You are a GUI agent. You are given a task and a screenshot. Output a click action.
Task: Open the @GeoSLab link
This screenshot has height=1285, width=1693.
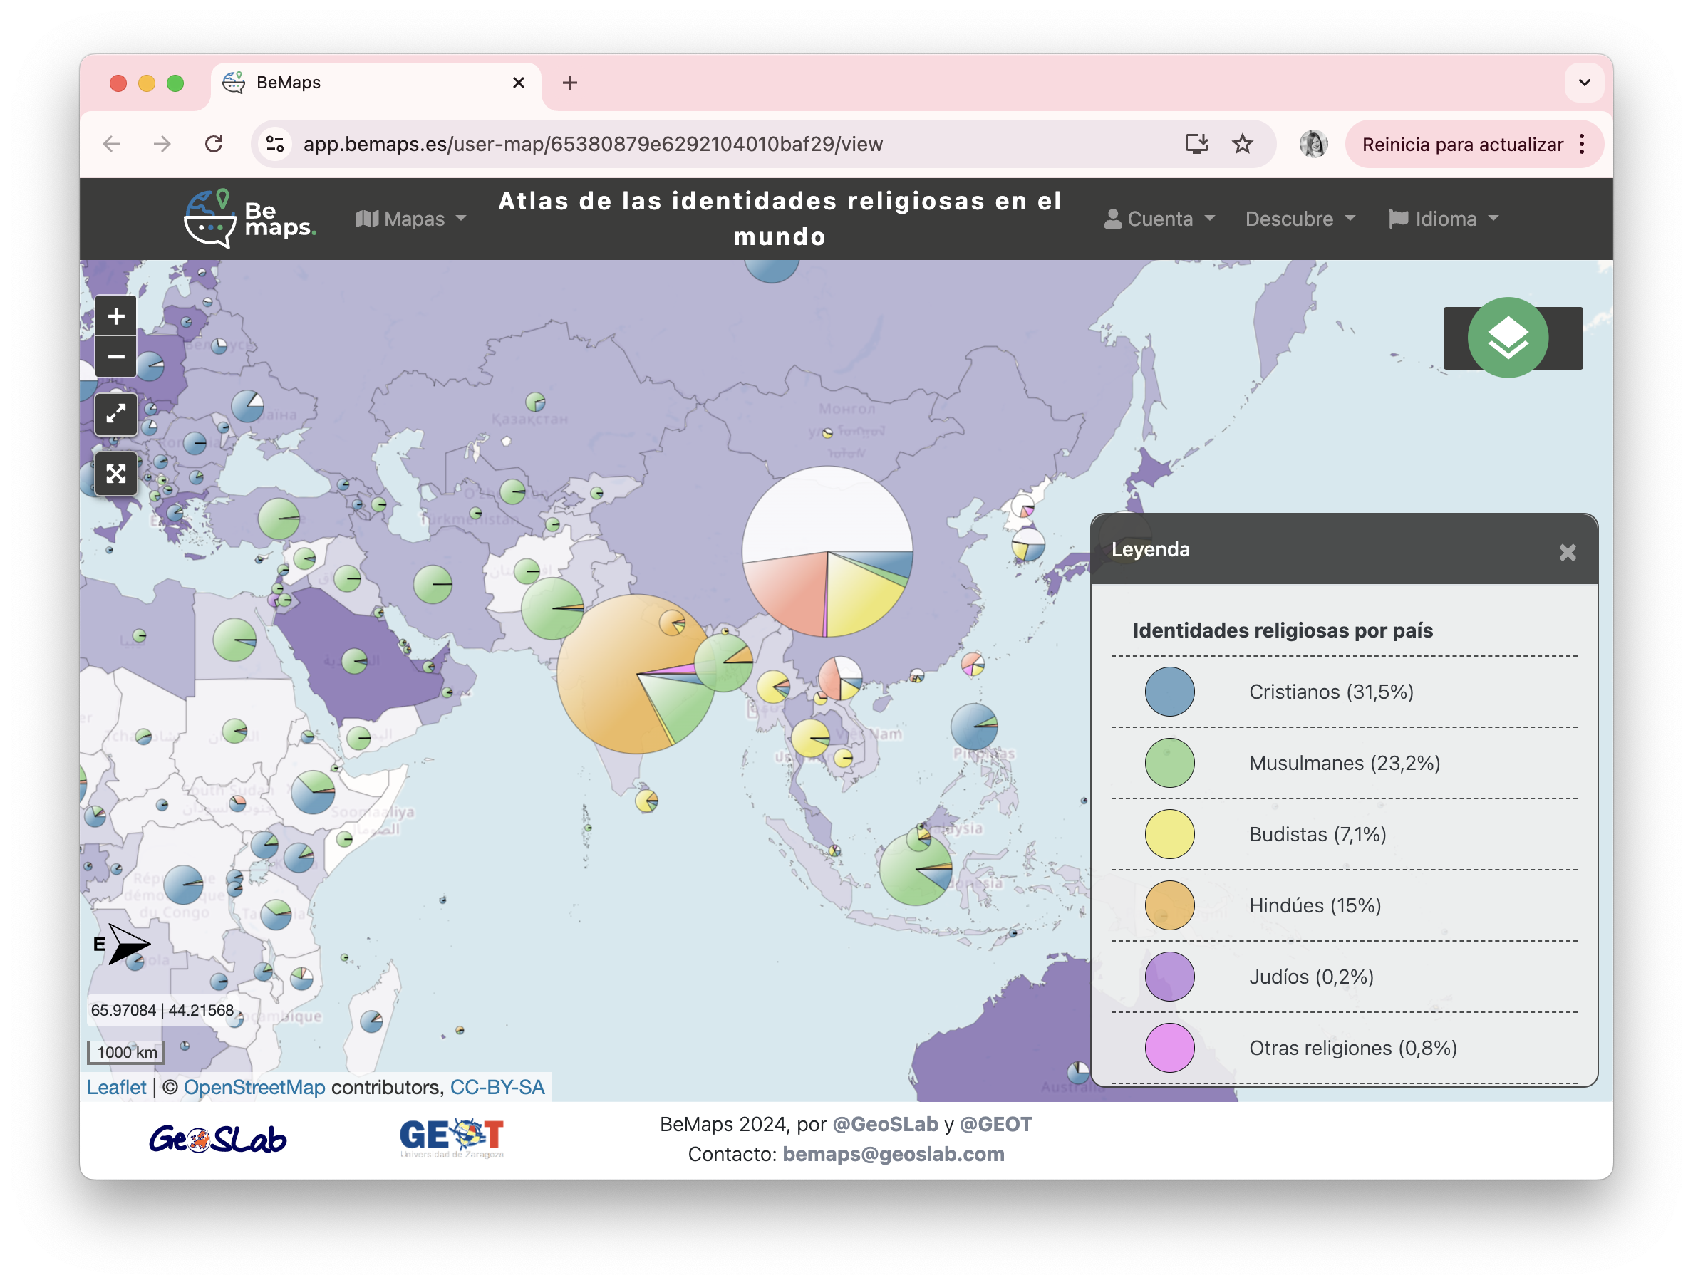click(885, 1124)
